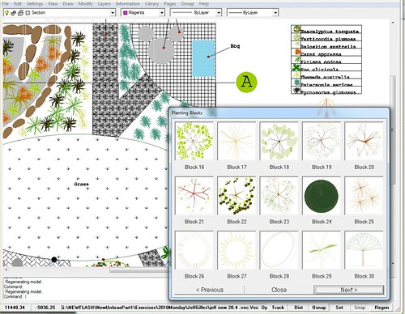Select Block 27 planting thumbnail
This screenshot has width=405, height=314.
click(237, 250)
